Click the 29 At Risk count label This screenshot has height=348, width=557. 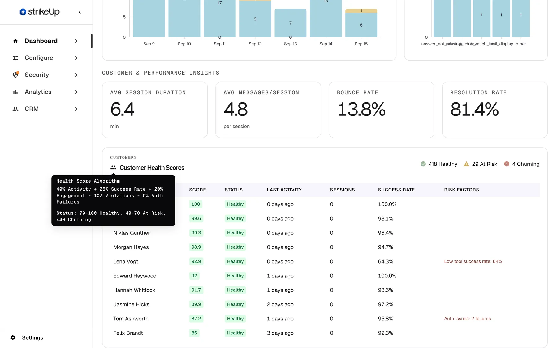485,164
